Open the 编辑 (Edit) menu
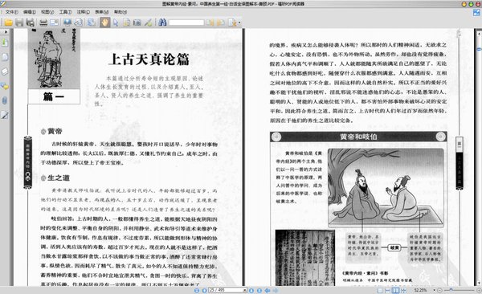 (30, 12)
